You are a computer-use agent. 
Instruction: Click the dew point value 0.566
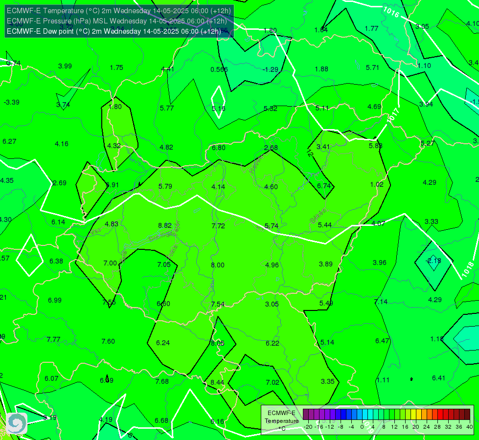(x=219, y=69)
